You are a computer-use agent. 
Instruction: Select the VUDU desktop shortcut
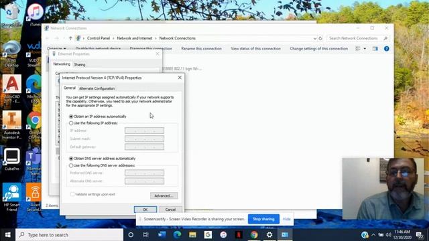pyautogui.click(x=34, y=54)
